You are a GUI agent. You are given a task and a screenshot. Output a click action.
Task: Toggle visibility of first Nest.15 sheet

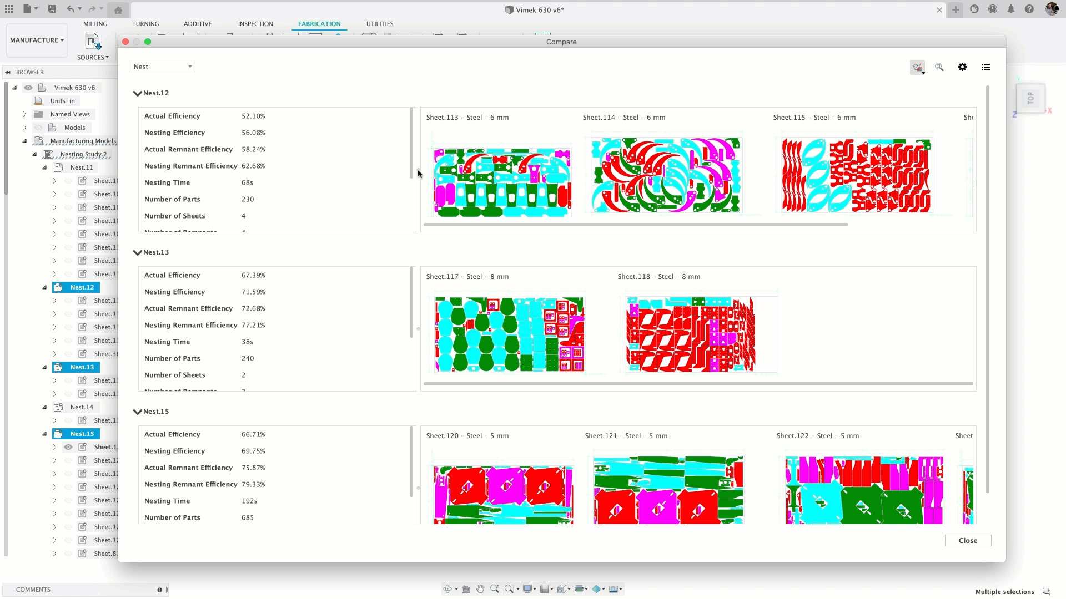68,447
